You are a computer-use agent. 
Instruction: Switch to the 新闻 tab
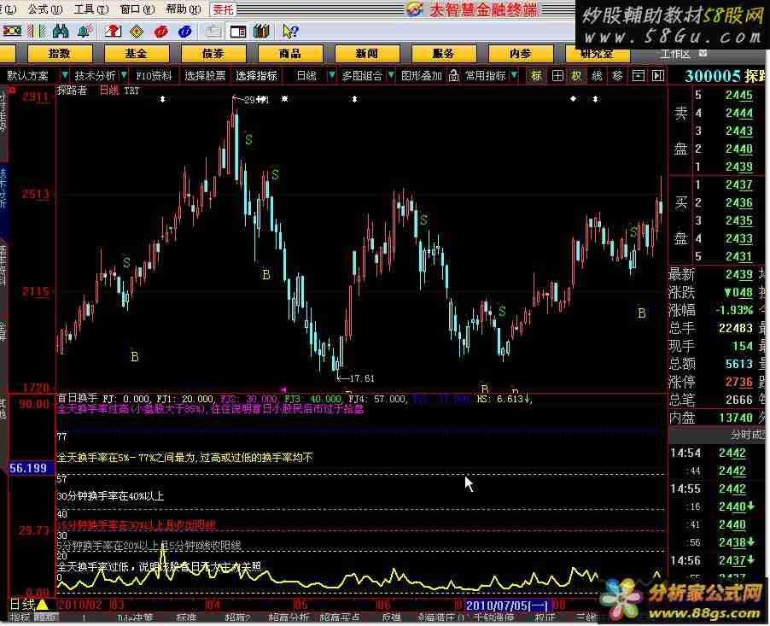click(x=367, y=53)
